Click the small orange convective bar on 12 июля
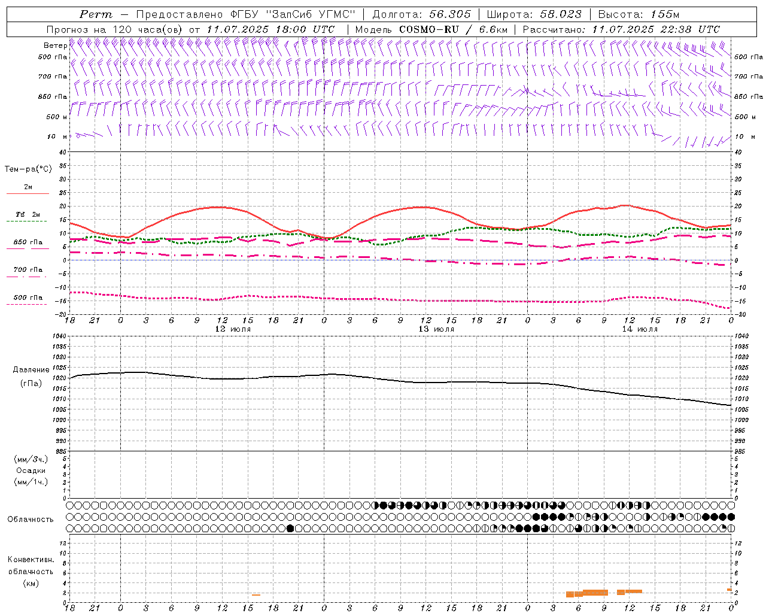Viewport: 766px width, 613px height. point(256,594)
